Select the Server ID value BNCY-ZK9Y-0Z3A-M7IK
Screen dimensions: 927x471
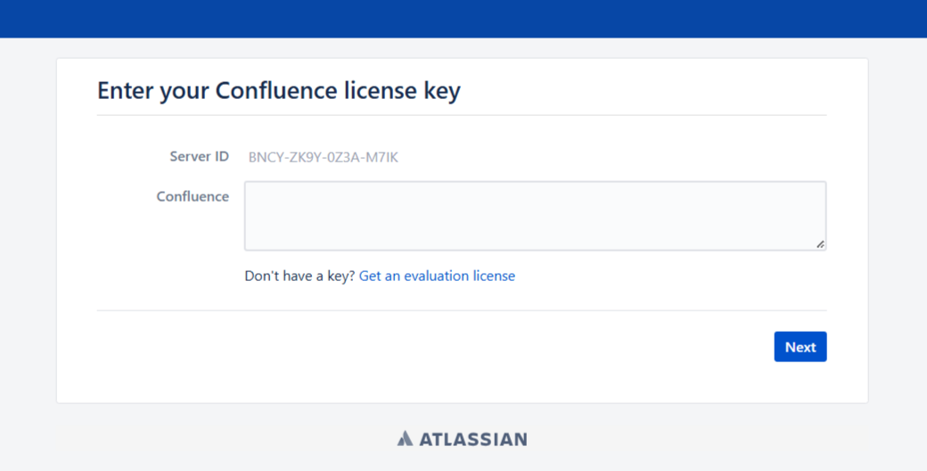point(323,157)
